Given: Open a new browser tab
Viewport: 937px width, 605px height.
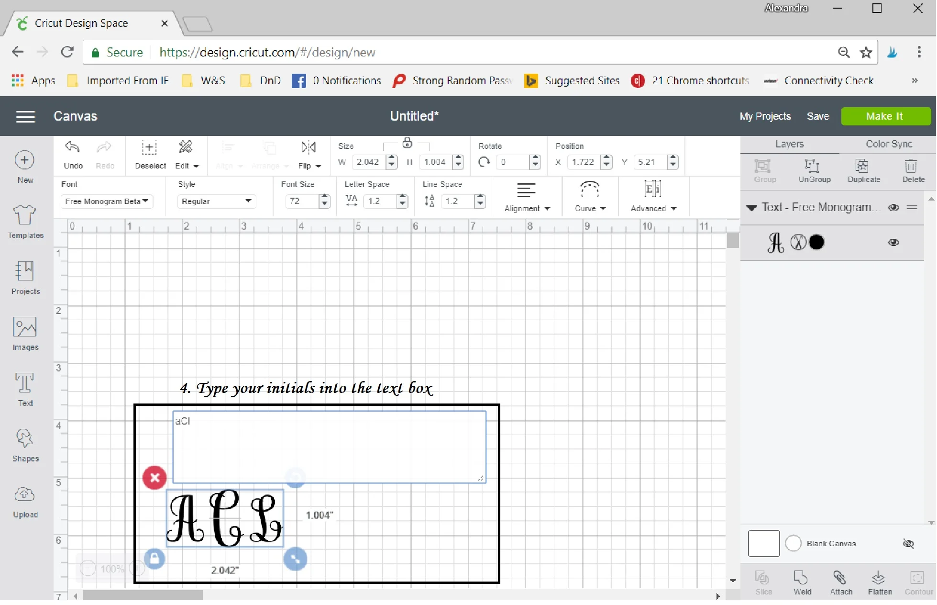Looking at the screenshot, I should [197, 24].
